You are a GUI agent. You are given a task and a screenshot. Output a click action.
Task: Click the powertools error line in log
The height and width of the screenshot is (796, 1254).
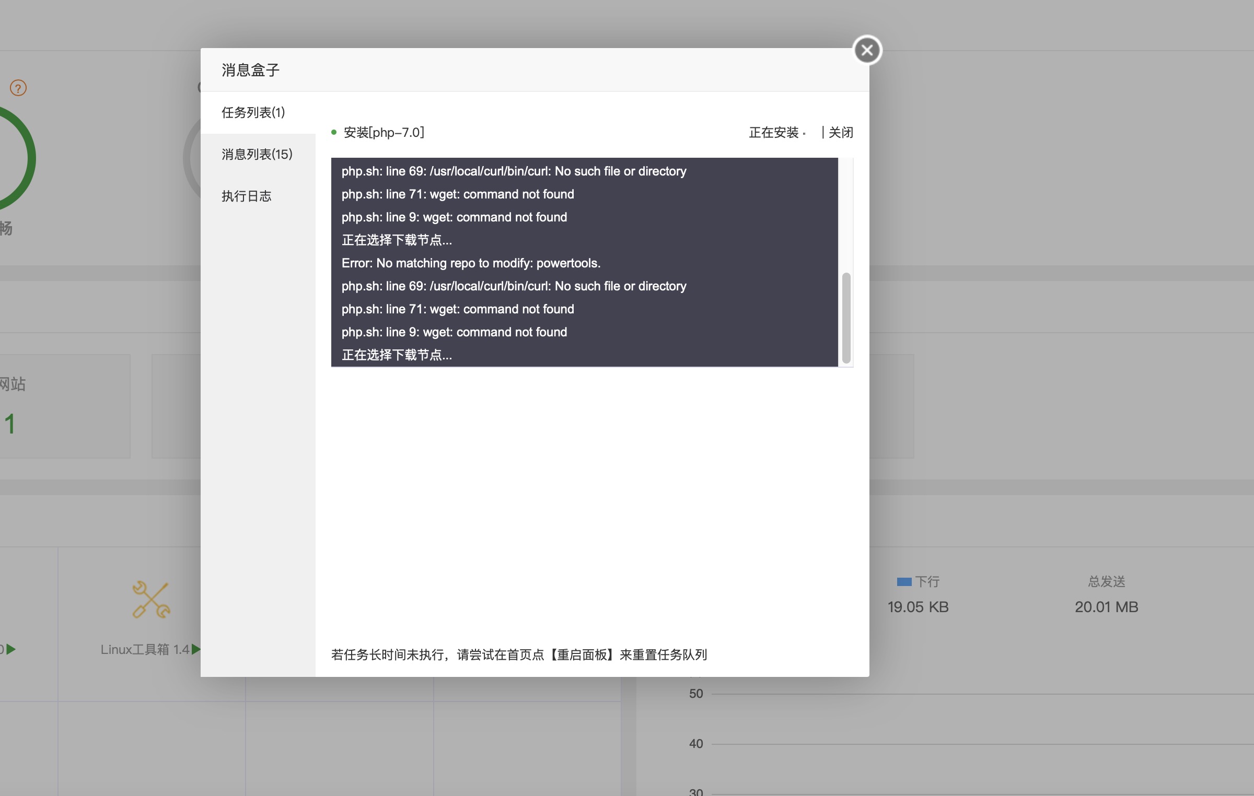471,263
